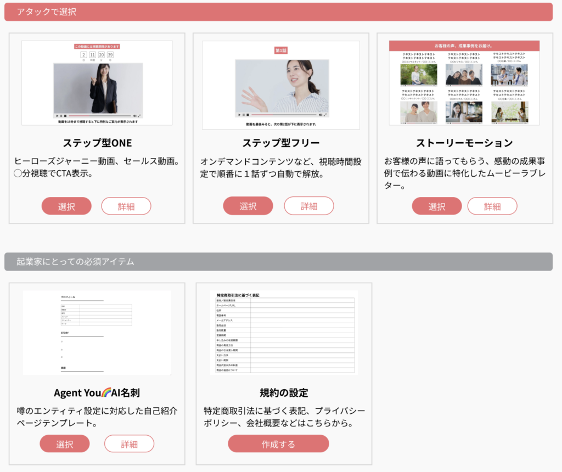This screenshot has width=562, height=472.
Task: Choose ストーリーモーション via its 選択 button
Action: coord(436,206)
